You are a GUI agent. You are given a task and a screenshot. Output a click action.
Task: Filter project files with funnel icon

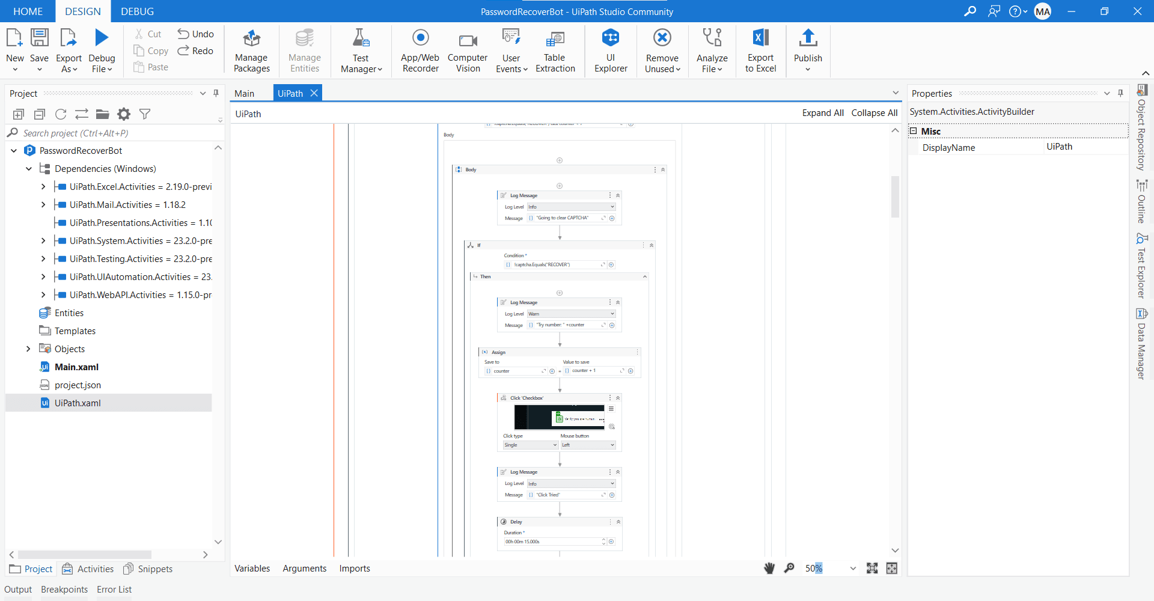145,114
